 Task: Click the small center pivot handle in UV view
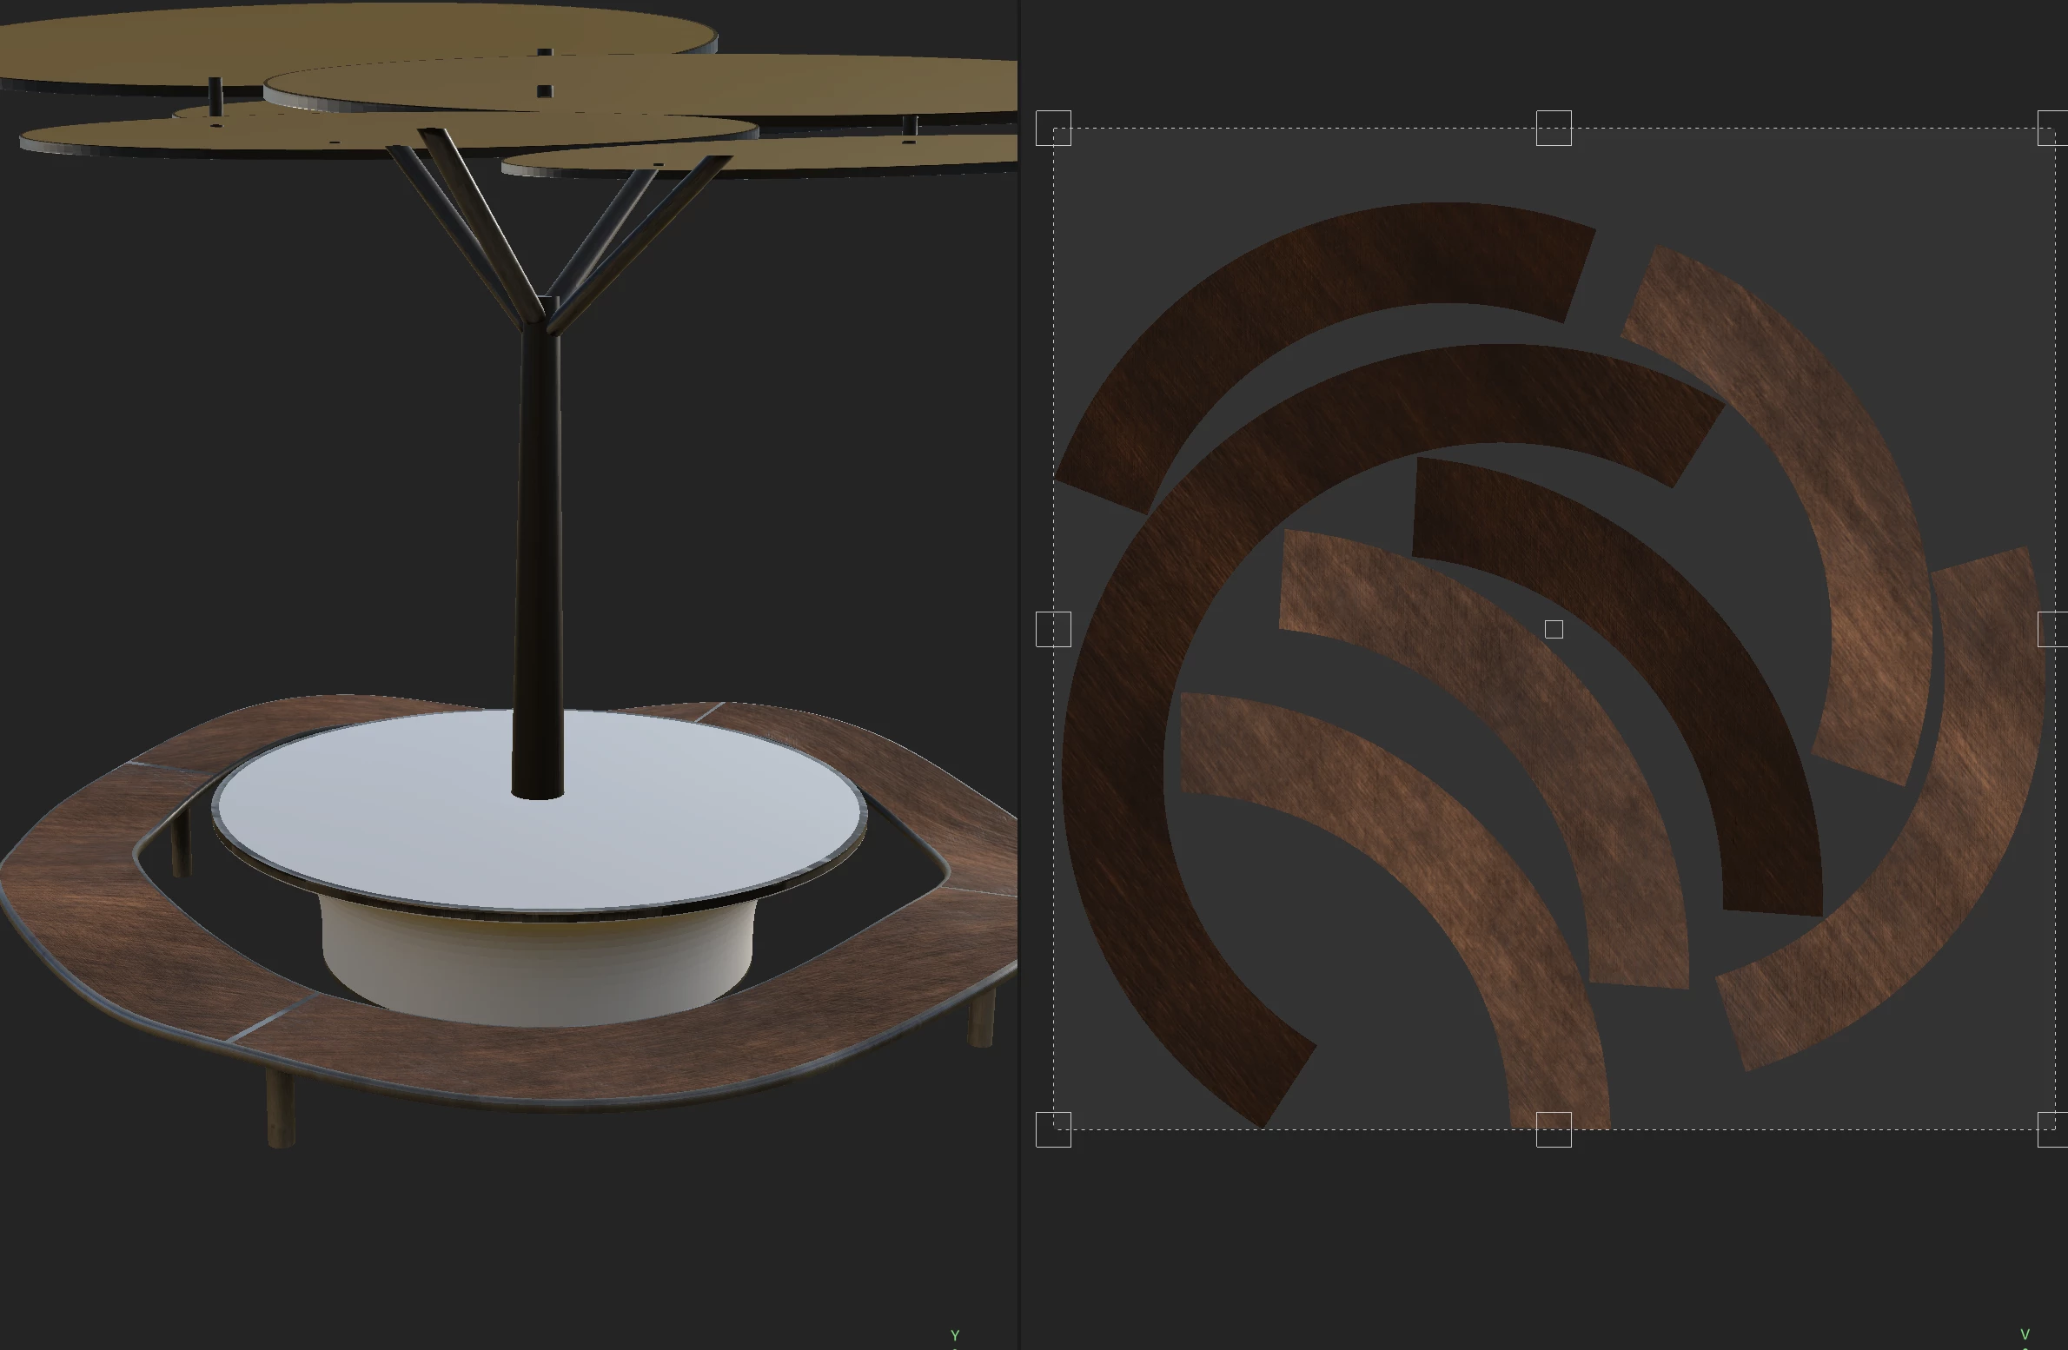[x=1554, y=630]
